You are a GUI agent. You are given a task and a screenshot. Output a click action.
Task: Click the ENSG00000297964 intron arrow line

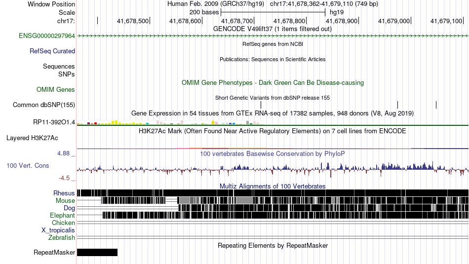pos(273,36)
